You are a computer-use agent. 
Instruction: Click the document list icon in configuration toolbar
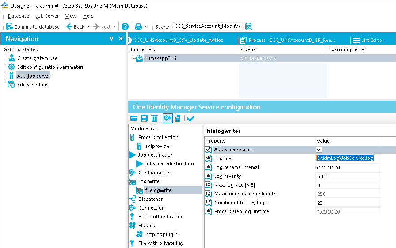tap(178, 118)
